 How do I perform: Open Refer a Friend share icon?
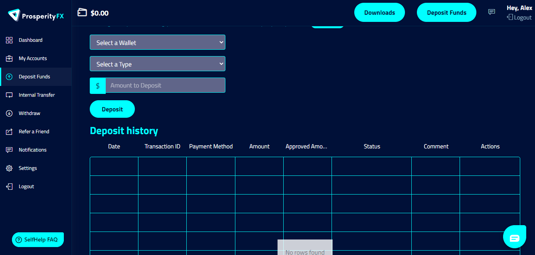click(9, 131)
